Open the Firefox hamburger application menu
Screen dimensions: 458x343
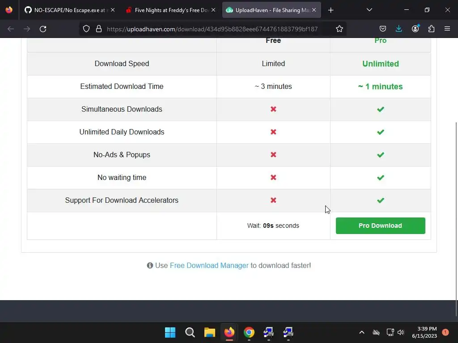[447, 29]
